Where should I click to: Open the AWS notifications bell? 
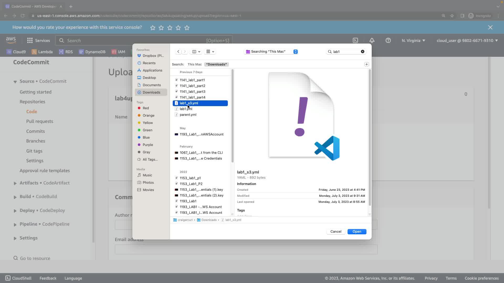click(372, 40)
